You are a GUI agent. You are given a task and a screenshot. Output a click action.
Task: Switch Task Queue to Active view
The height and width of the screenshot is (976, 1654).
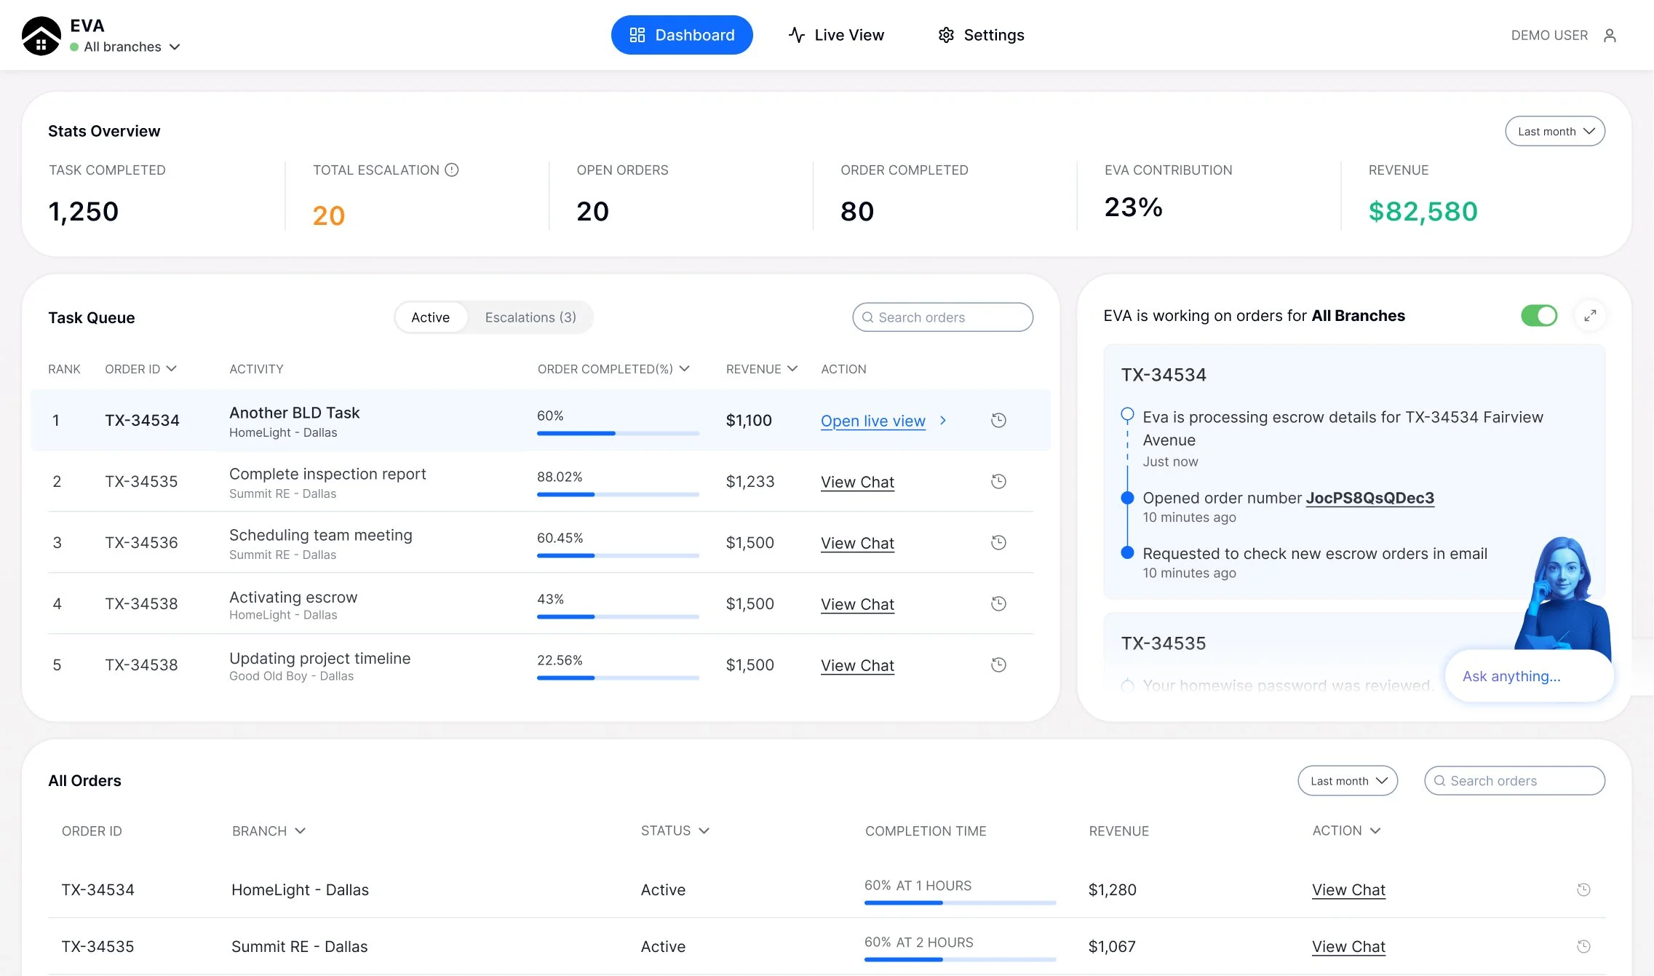(430, 317)
